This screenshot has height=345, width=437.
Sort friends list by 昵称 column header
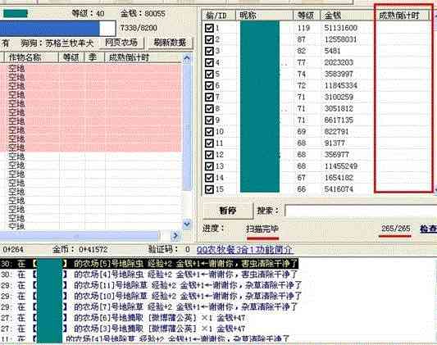tap(264, 16)
